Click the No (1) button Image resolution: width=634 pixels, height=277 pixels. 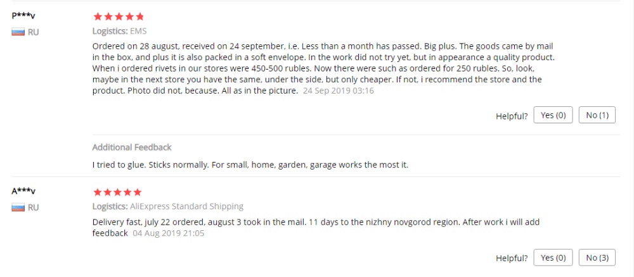click(x=597, y=115)
